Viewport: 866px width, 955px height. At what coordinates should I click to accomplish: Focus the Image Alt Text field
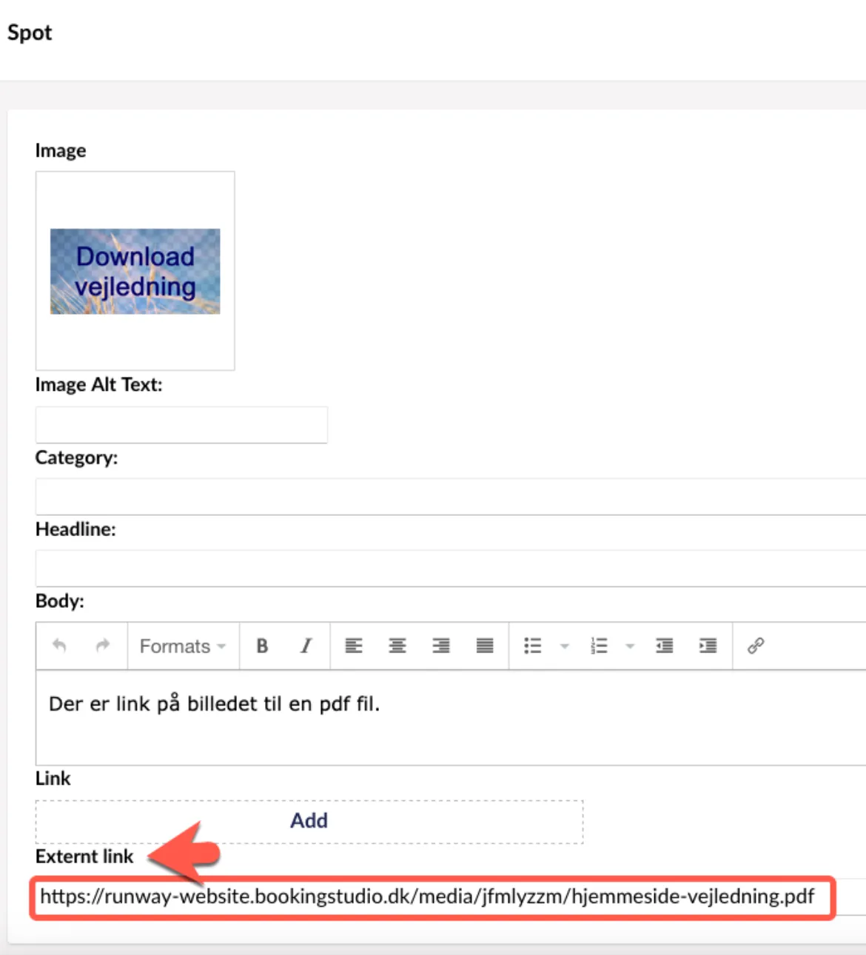click(181, 425)
